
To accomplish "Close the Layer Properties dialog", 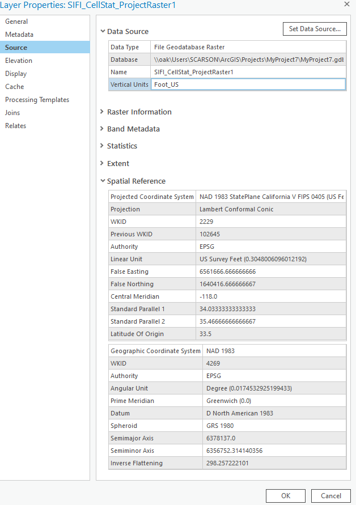I will (x=346, y=5).
